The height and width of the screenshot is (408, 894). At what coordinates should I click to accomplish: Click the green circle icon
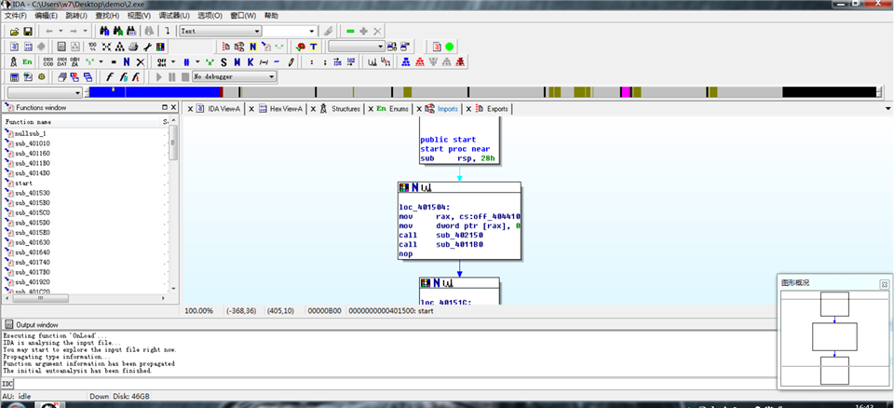(x=449, y=47)
